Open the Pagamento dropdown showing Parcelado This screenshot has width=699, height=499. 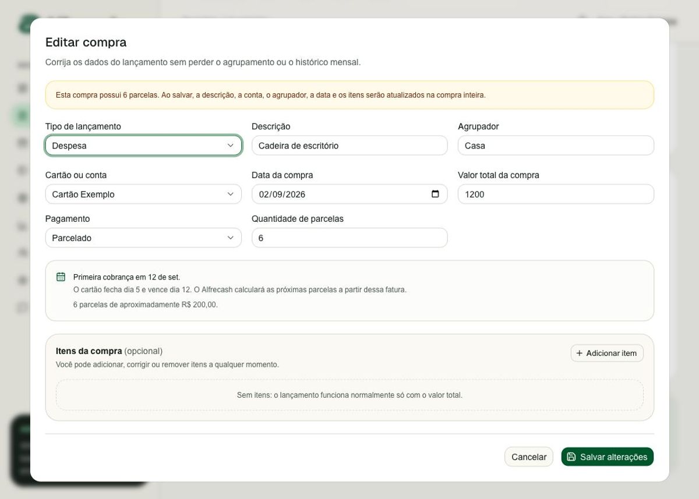click(x=143, y=238)
